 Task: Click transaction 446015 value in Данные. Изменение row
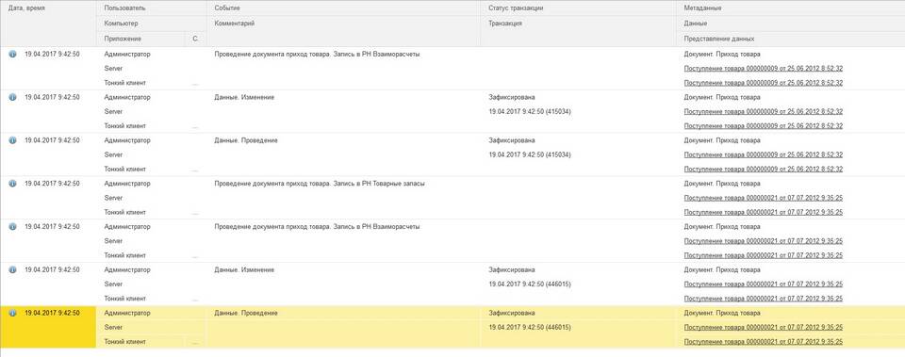tap(530, 284)
